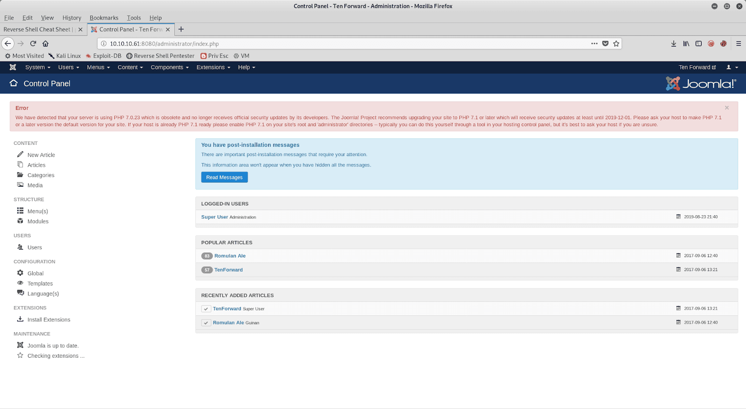The image size is (746, 409).
Task: Click the Menu(s) list icon
Action: pyautogui.click(x=20, y=211)
